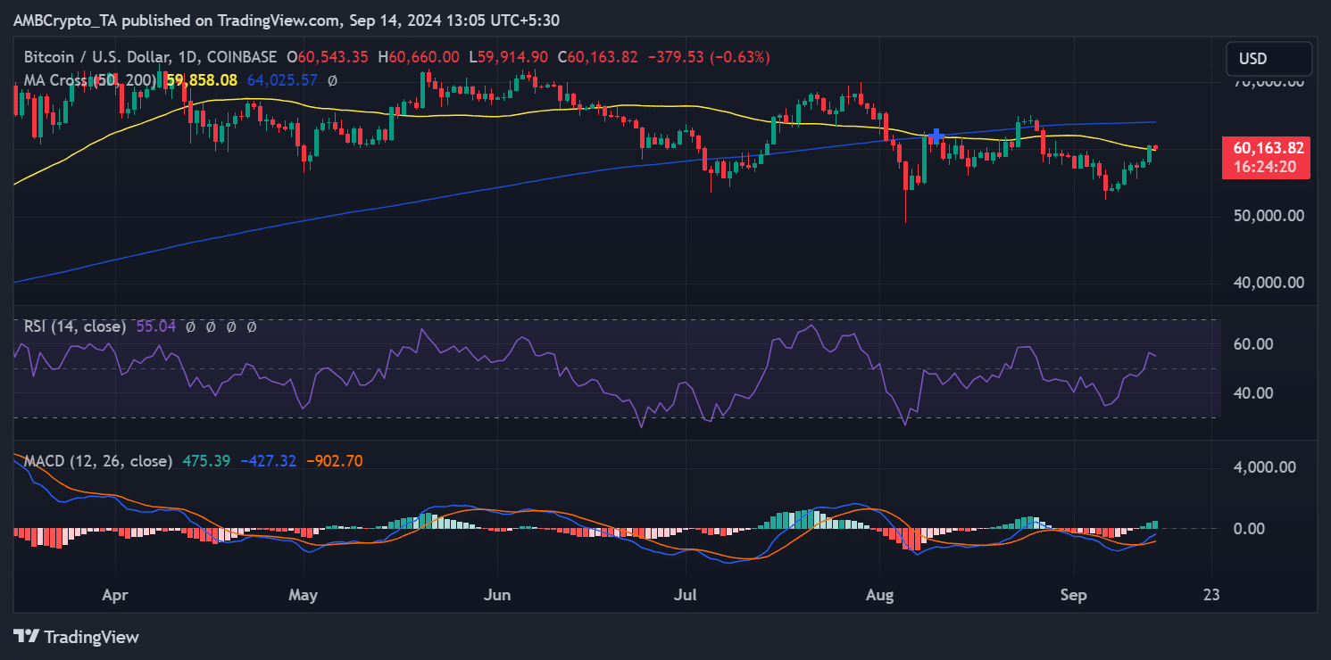This screenshot has width=1331, height=660.
Task: Click the red current price label 60,163.82
Action: [x=1268, y=149]
